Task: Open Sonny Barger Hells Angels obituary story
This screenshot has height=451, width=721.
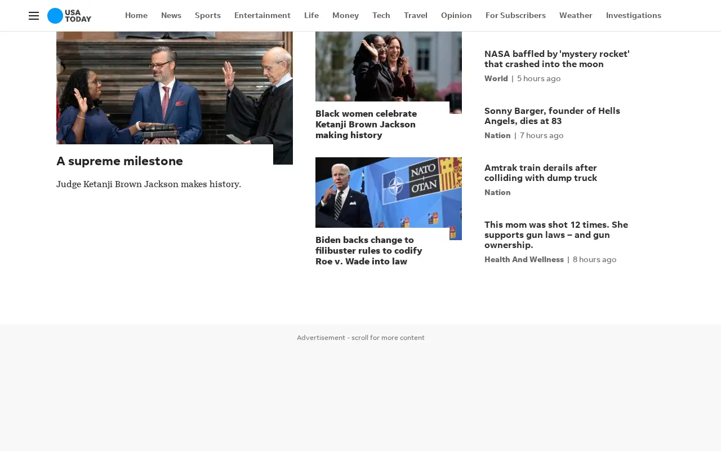Action: coord(552,116)
